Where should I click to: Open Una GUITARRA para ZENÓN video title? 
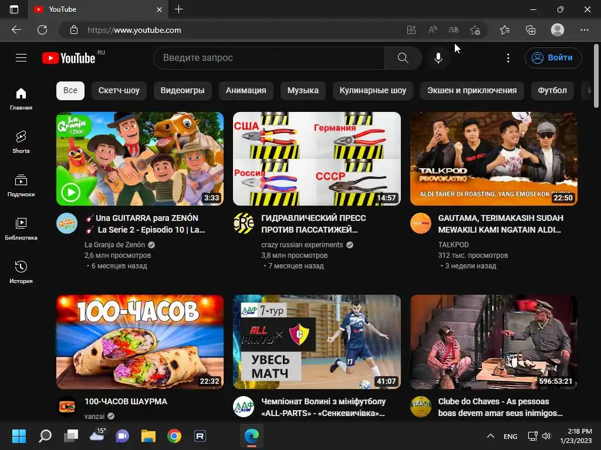146,224
